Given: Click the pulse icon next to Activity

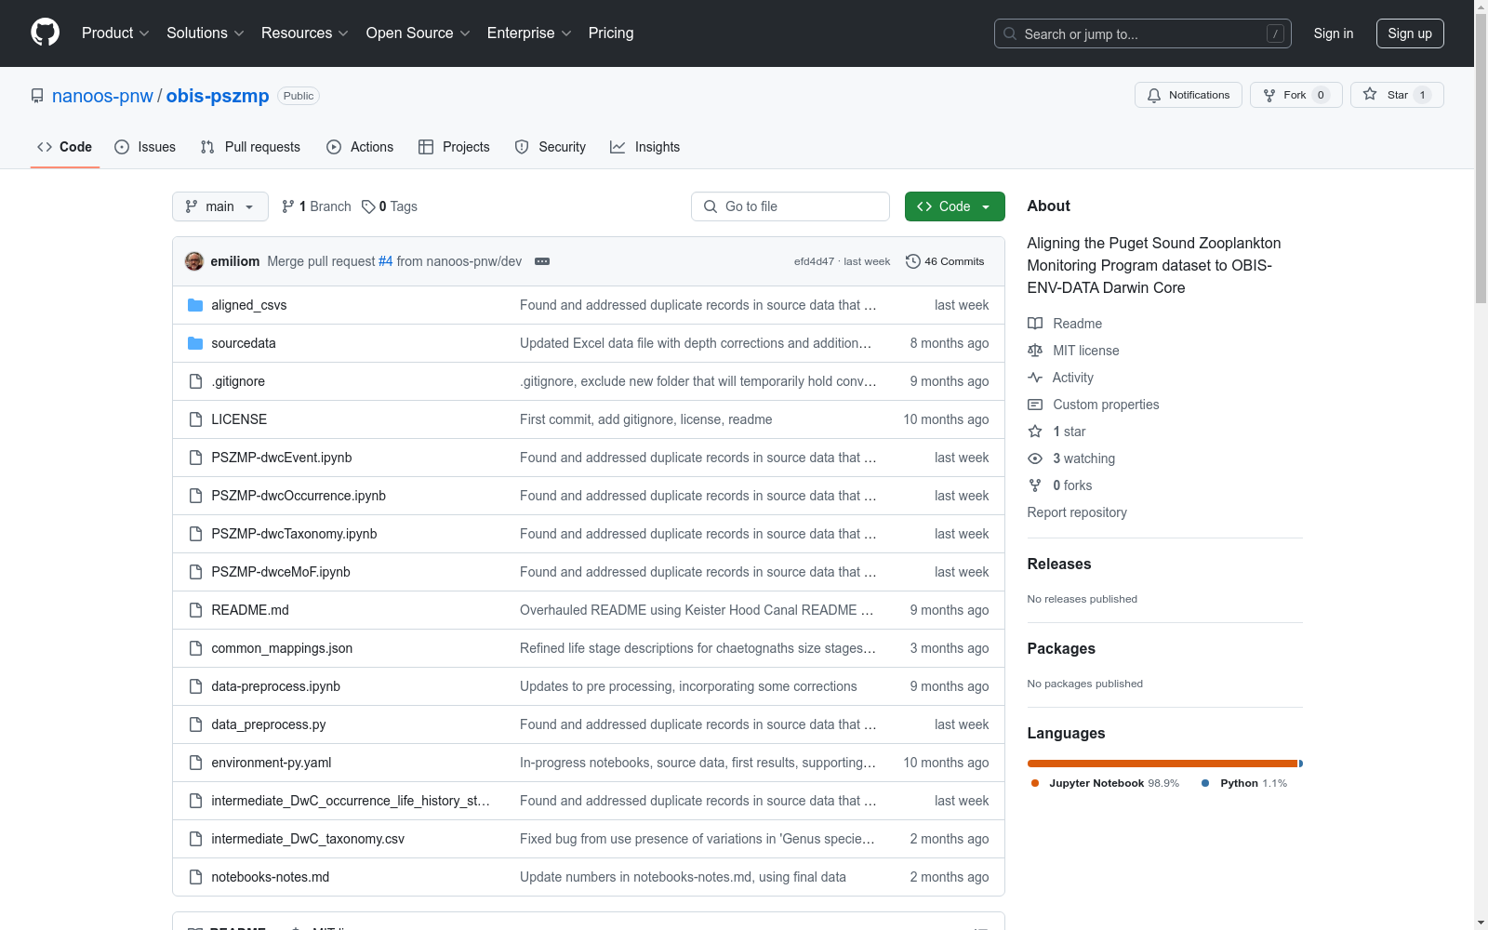Looking at the screenshot, I should (1035, 378).
